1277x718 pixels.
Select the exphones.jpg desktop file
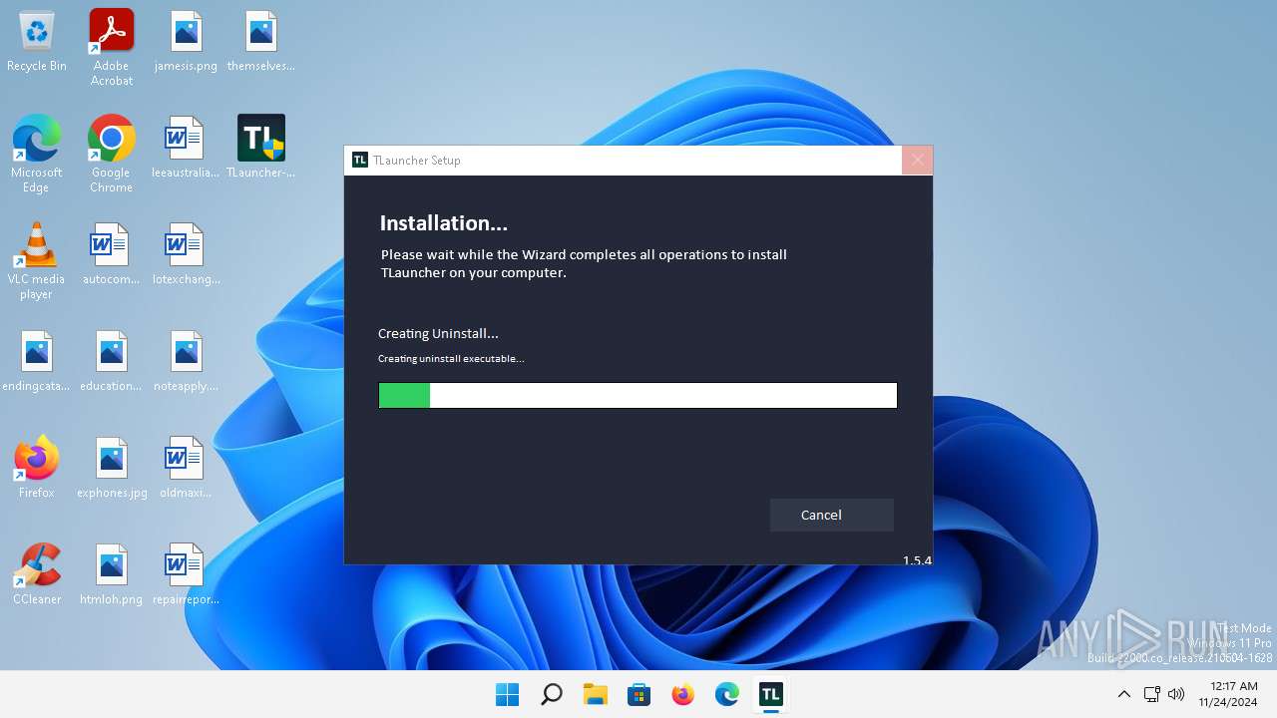click(112, 469)
